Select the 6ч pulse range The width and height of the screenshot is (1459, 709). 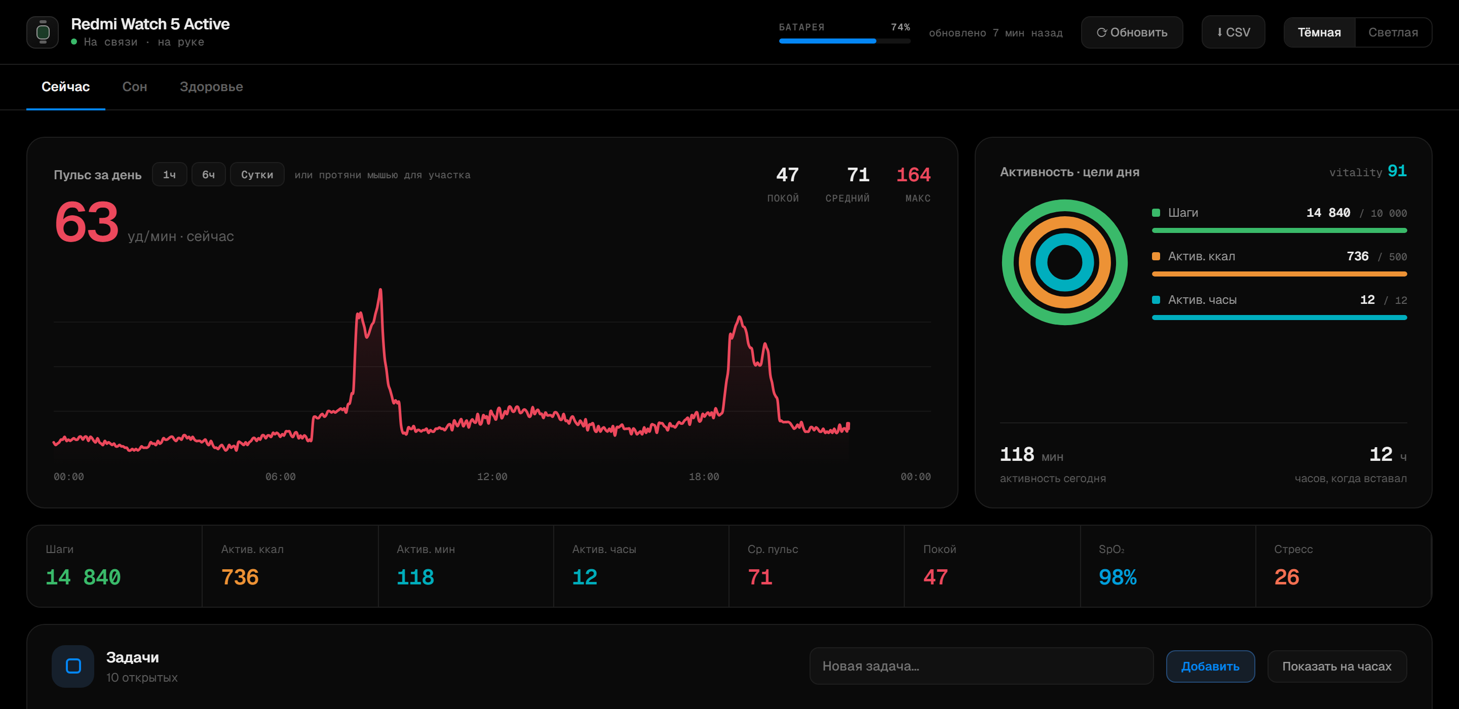(x=208, y=174)
